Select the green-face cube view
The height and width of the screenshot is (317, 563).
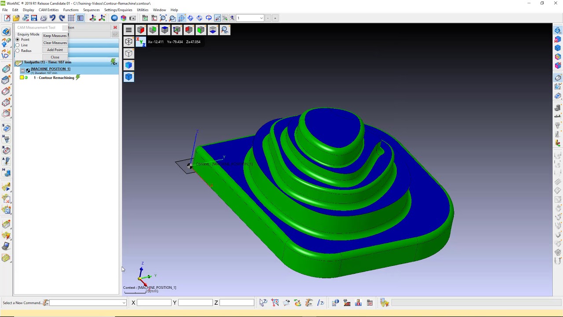153,30
